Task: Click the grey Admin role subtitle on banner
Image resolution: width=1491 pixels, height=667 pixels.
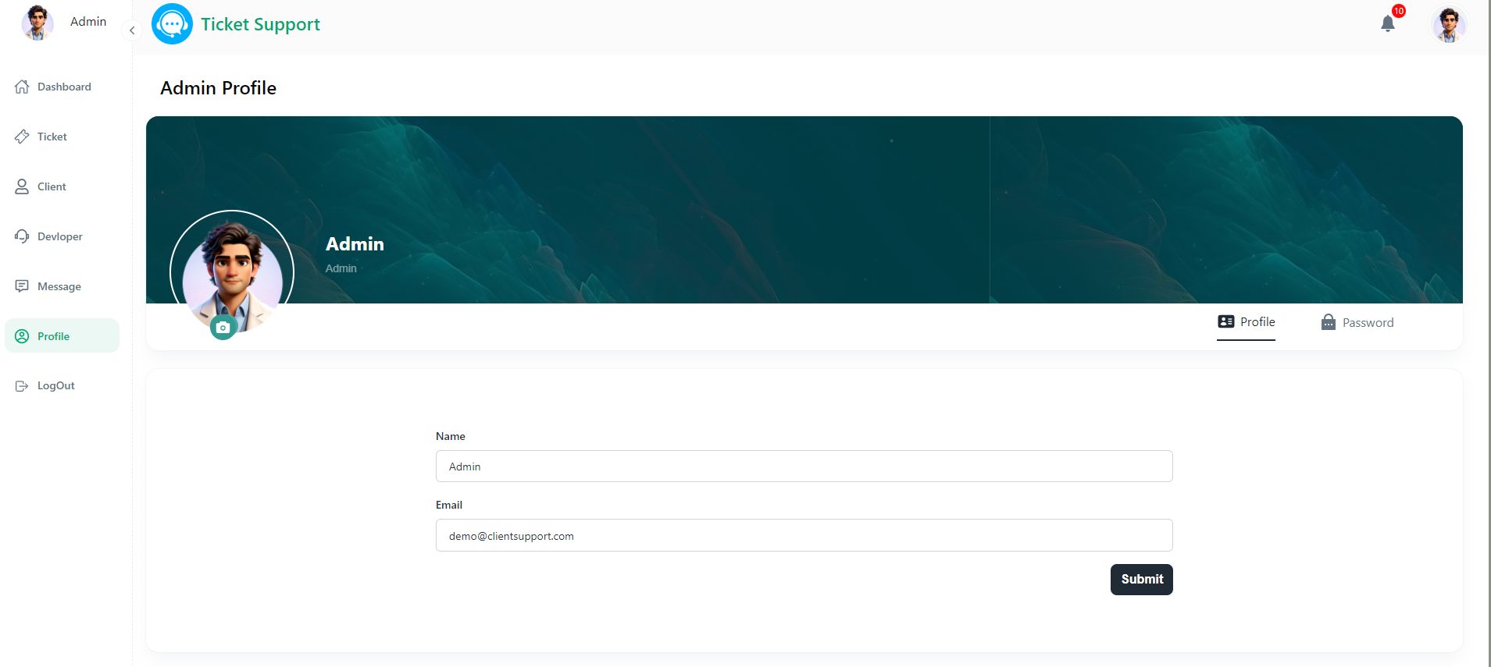Action: coord(341,268)
